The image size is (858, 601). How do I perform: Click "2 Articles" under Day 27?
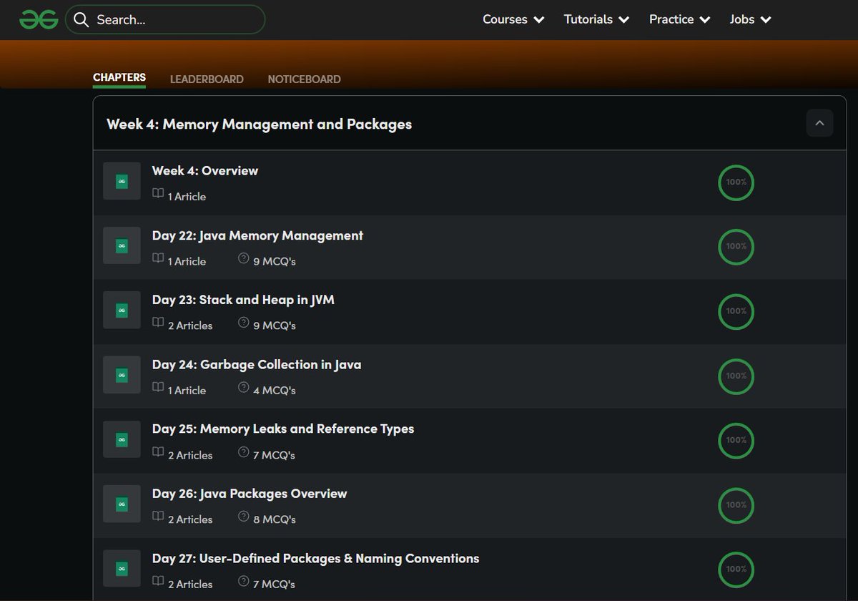[x=190, y=584]
